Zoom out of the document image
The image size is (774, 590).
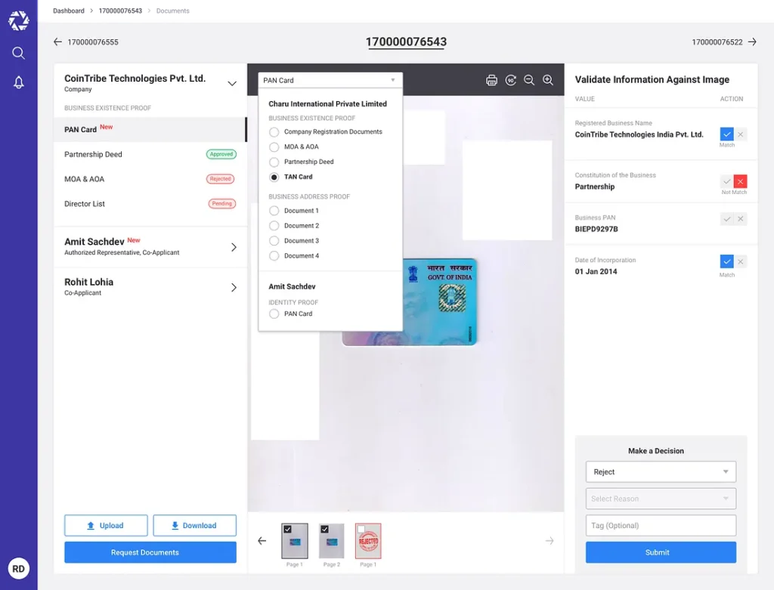click(529, 80)
